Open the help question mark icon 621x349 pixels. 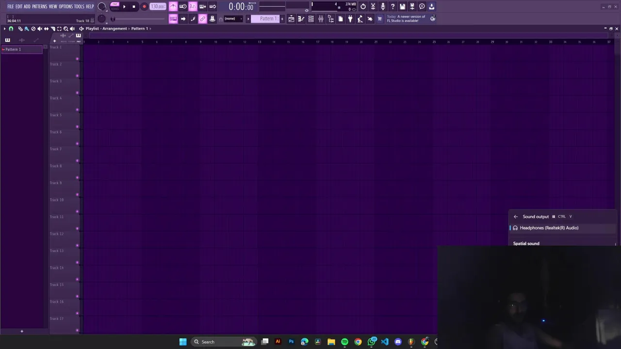pos(392,7)
